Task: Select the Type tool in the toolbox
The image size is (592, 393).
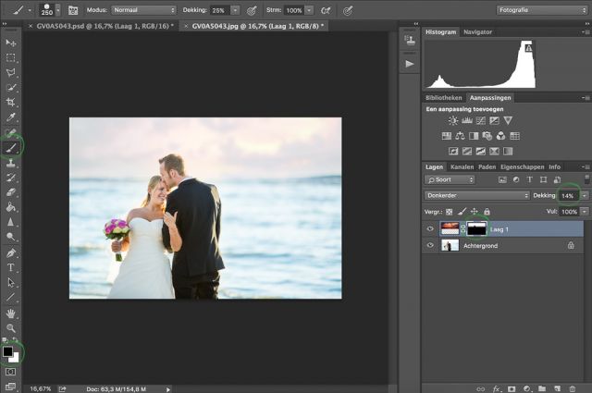Action: pos(10,267)
